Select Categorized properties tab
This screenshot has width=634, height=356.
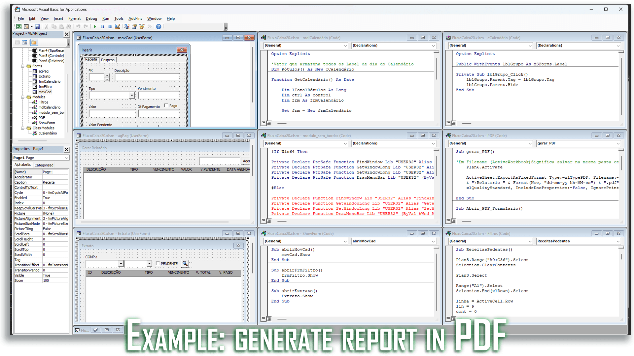coord(44,165)
